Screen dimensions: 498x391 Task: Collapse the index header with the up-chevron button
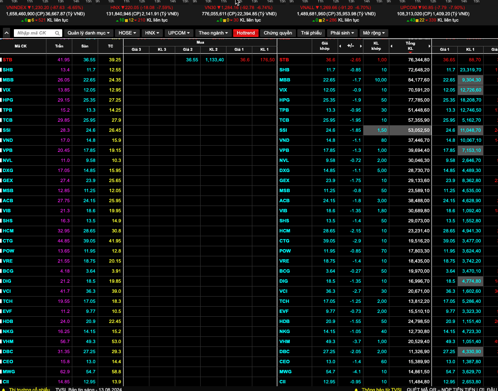pos(7,33)
